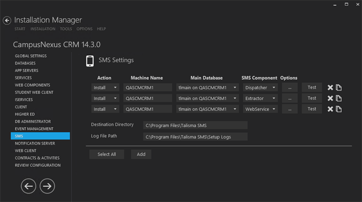362x202 pixels.
Task: Click Machine Name field in Dispatcher row
Action: pos(148,87)
